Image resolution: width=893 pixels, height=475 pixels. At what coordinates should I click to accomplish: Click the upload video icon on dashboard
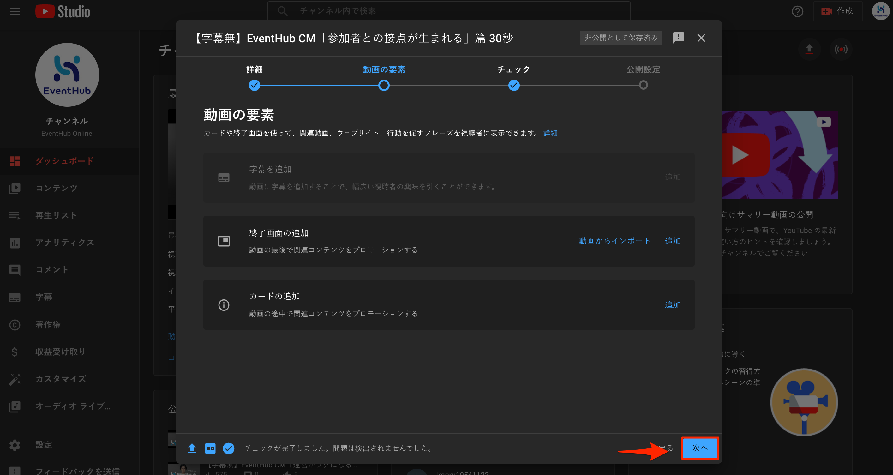tap(809, 49)
